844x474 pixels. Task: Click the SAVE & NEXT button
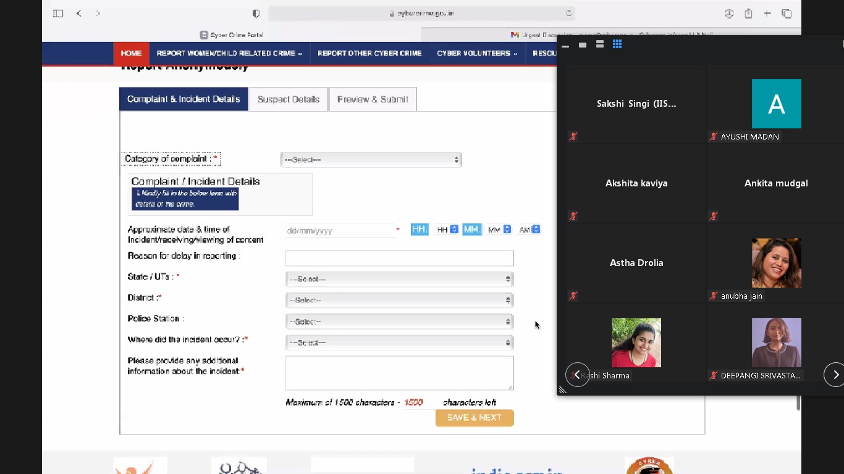(474, 418)
